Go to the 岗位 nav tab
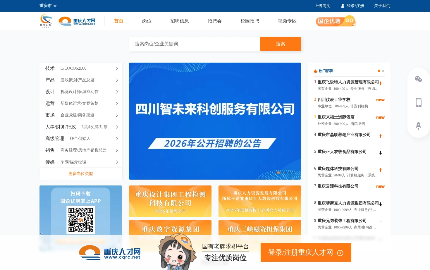430x270 pixels. coord(147,21)
